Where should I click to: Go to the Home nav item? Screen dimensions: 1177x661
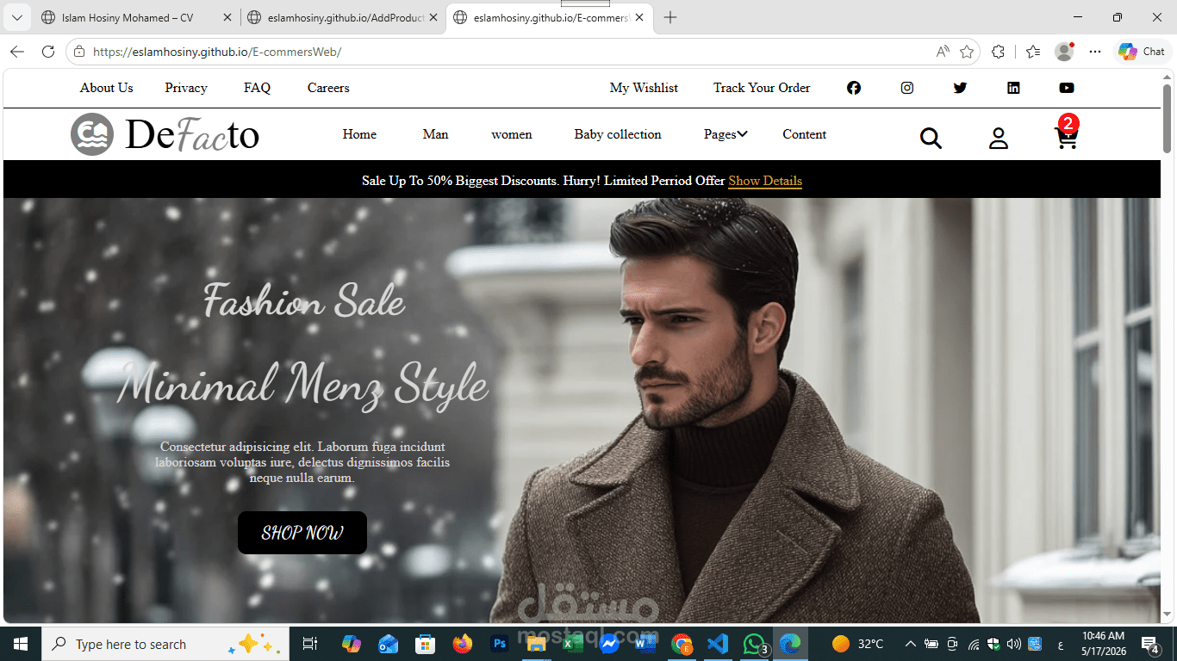[x=359, y=134]
